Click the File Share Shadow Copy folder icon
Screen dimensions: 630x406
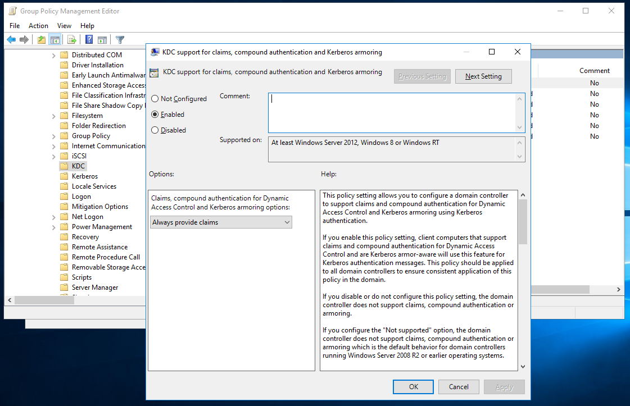point(64,105)
